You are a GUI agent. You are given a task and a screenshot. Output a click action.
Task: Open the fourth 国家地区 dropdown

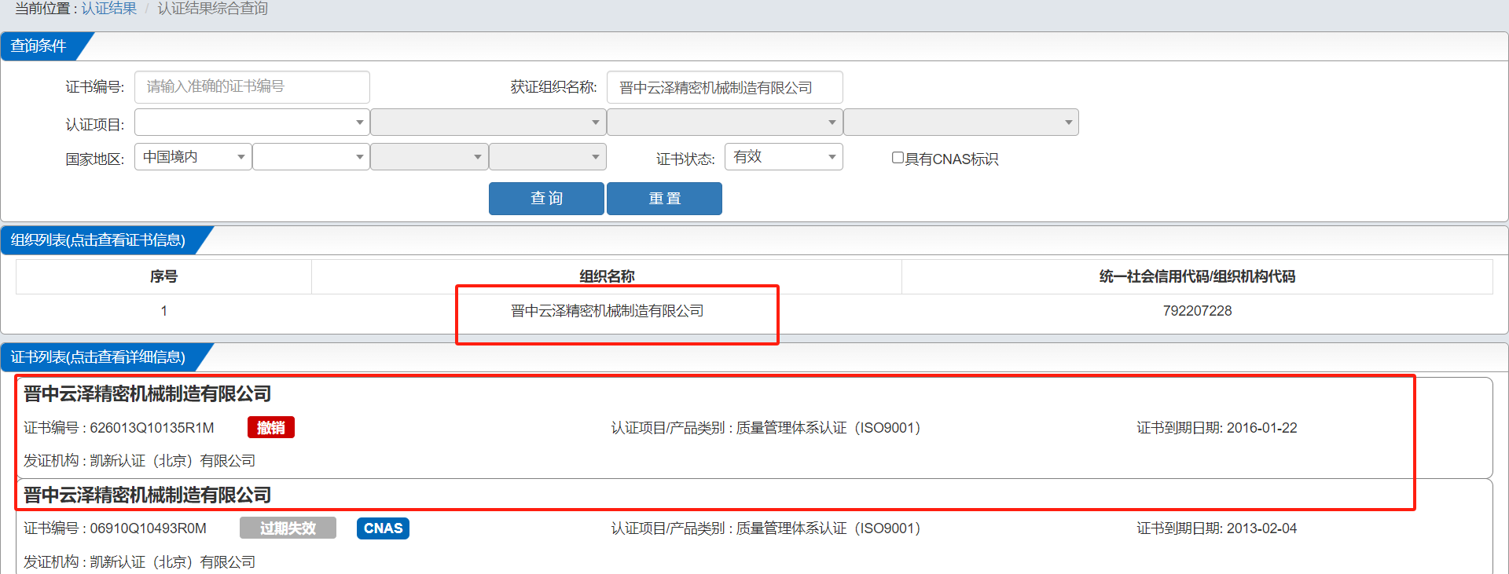coord(548,157)
